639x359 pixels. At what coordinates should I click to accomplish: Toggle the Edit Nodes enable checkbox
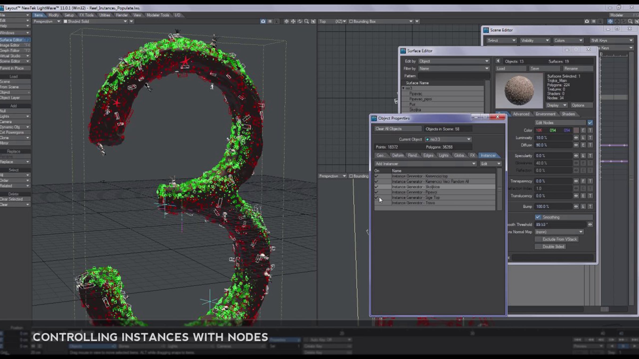point(590,123)
